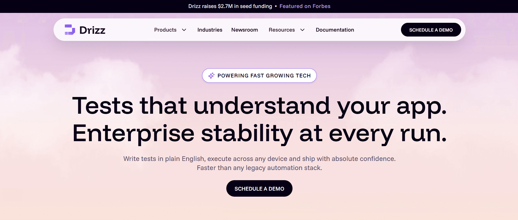
Task: Open the Products menu label
Action: click(165, 30)
